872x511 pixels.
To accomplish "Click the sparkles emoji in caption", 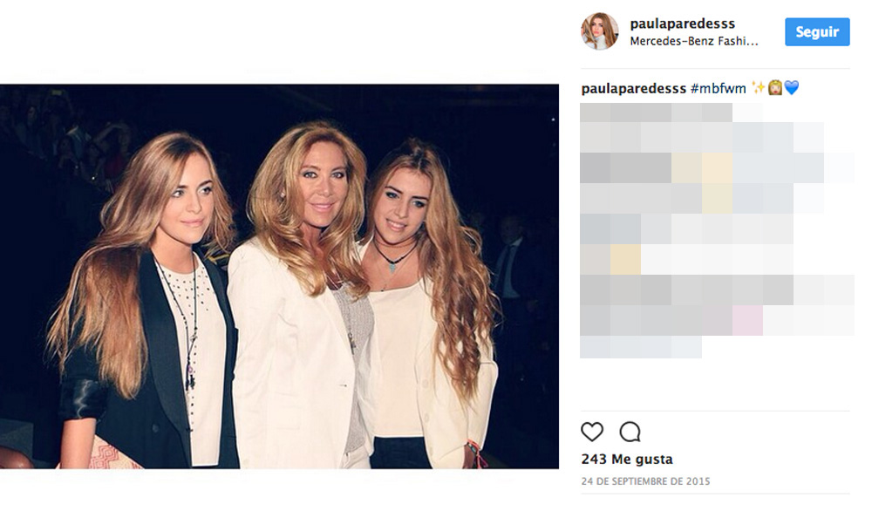I will 758,87.
